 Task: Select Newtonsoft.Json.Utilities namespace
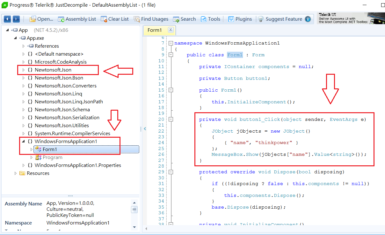[x=62, y=126]
